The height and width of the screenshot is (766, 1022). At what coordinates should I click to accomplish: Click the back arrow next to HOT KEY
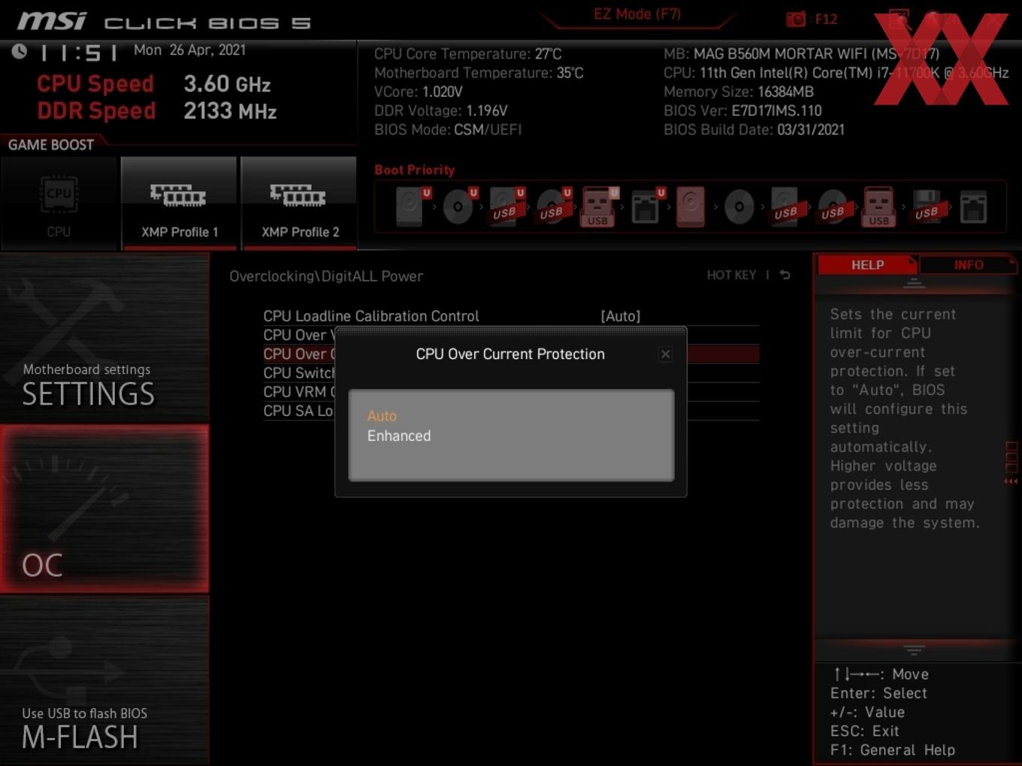click(x=785, y=275)
